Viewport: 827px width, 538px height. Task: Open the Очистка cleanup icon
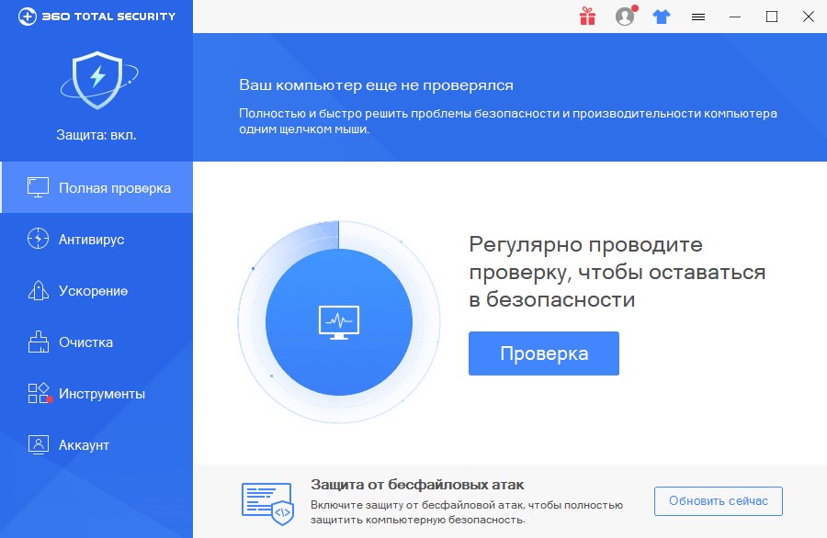pos(39,342)
